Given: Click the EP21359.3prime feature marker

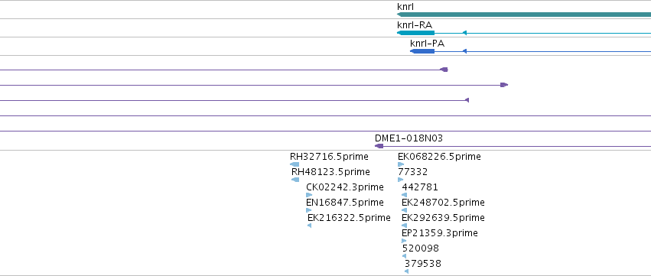Looking at the screenshot, I should pos(404,241).
